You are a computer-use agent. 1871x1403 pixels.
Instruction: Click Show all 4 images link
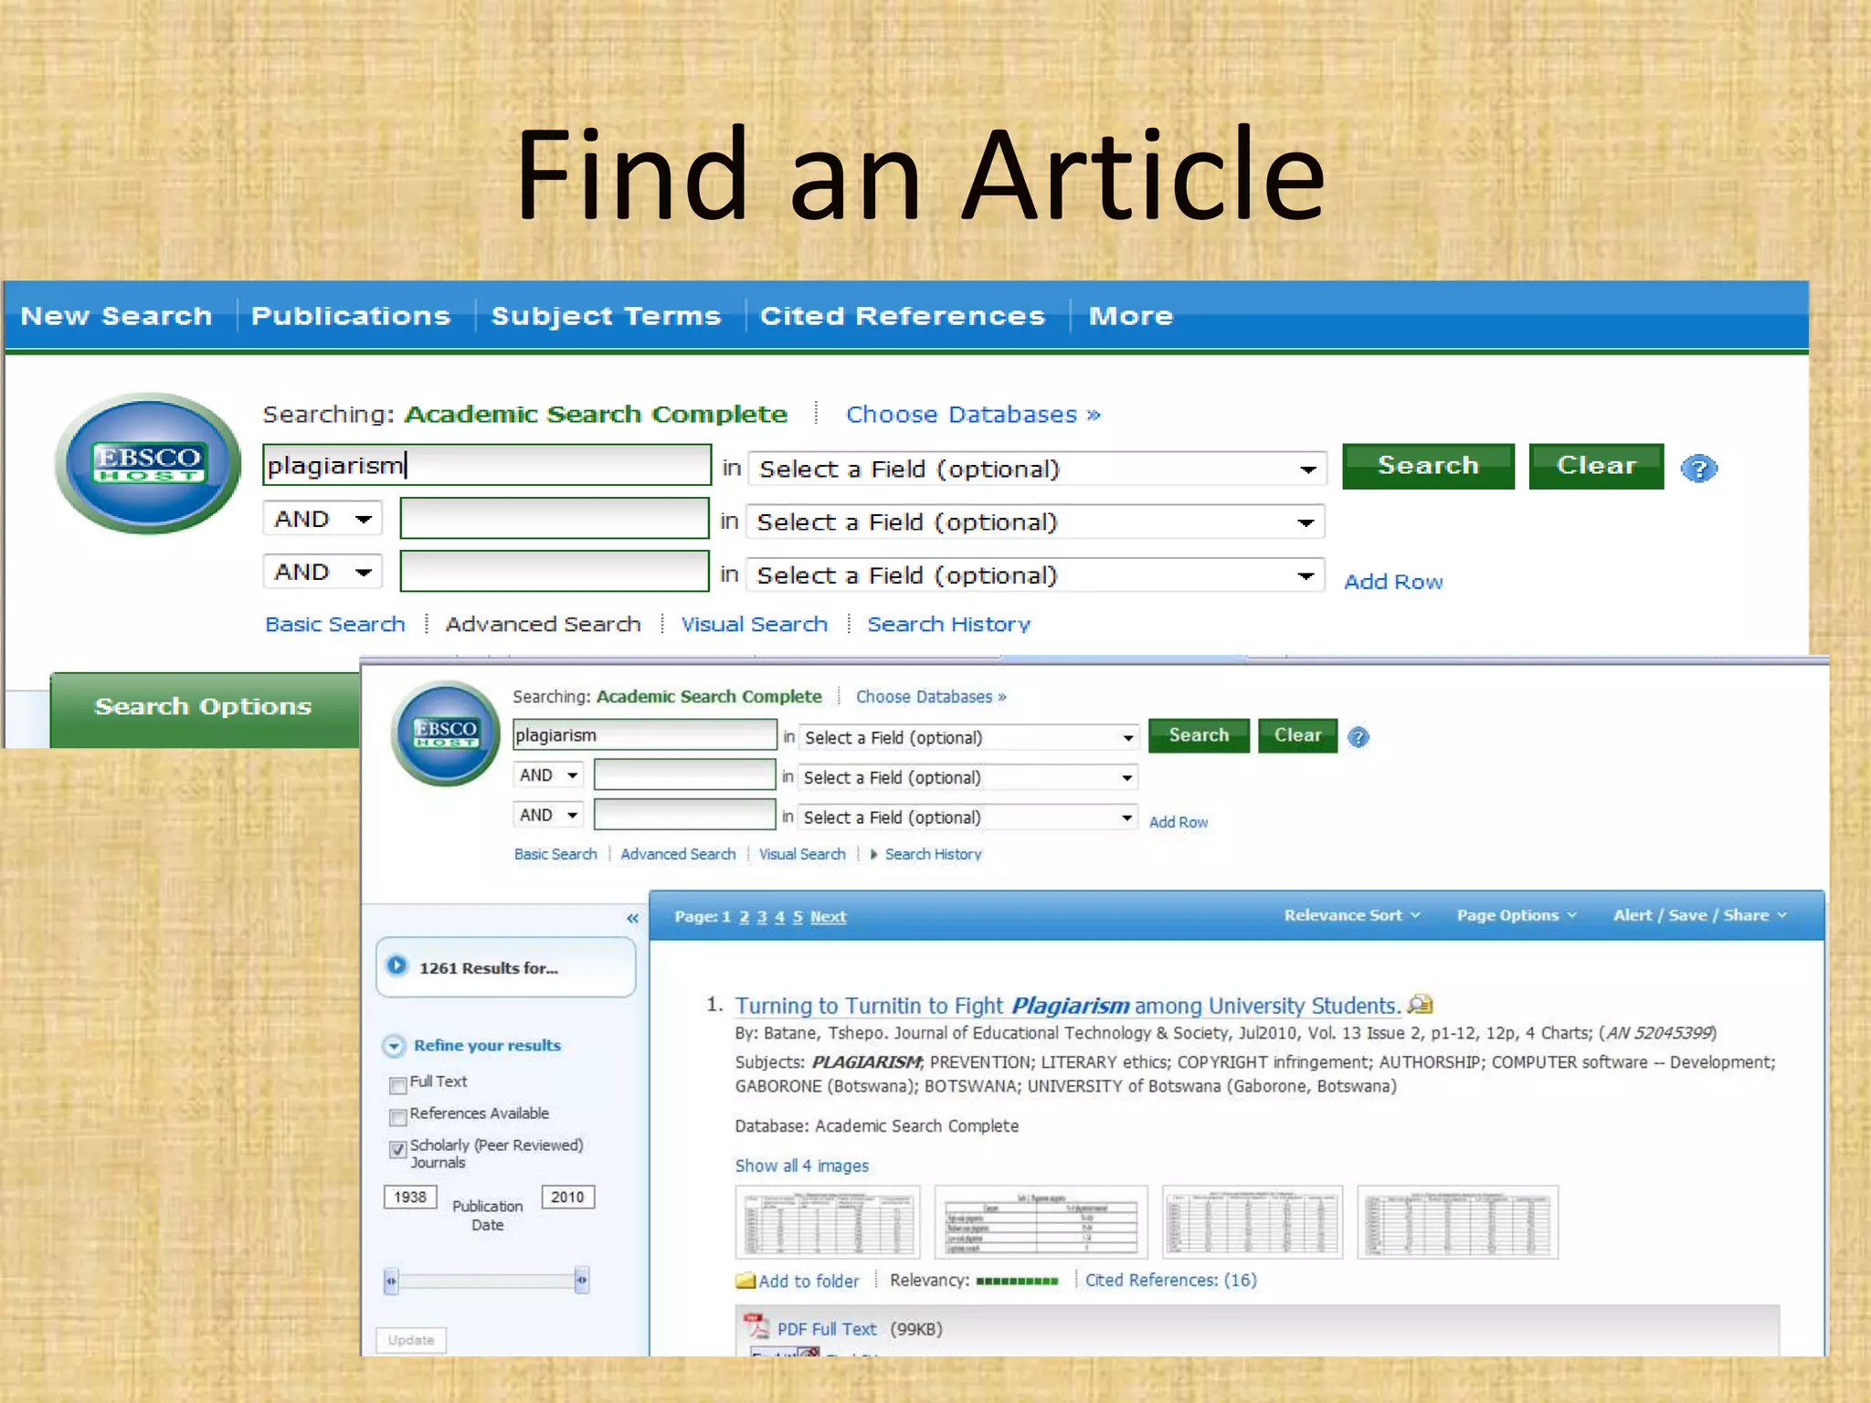tap(802, 1166)
